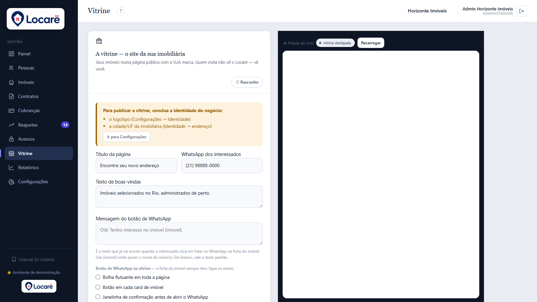This screenshot has width=537, height=302.
Task: Open Contratos section
Action: [39, 96]
